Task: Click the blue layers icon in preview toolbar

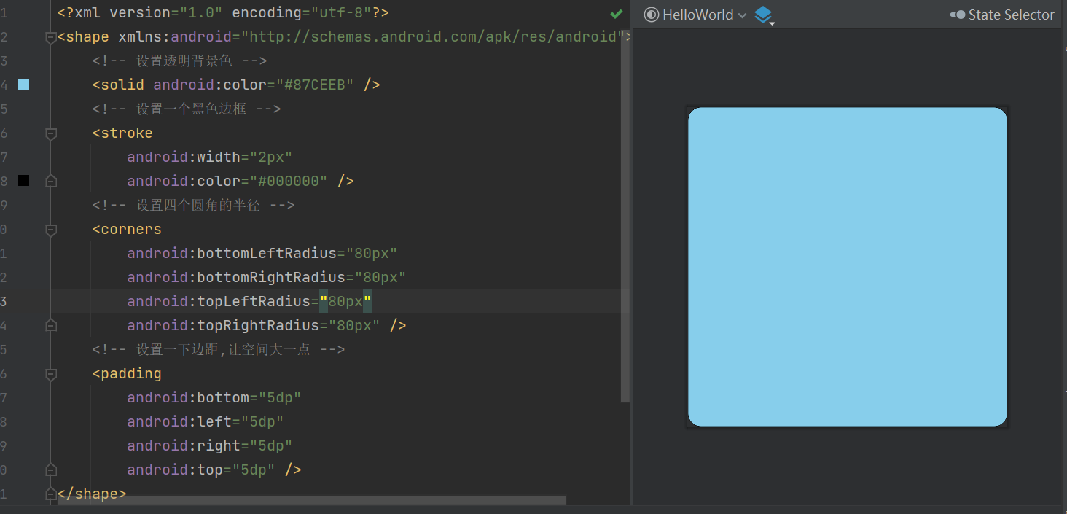Action: click(763, 15)
